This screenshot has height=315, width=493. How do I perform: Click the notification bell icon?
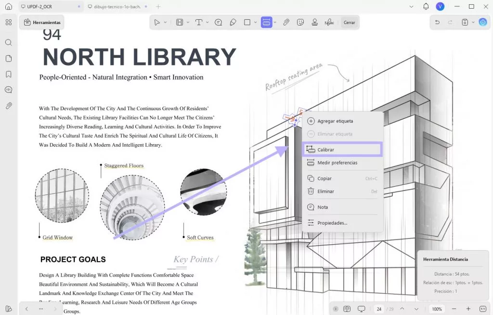click(426, 6)
